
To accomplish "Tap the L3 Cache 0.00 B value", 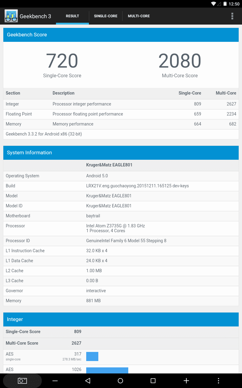I will tap(92, 281).
